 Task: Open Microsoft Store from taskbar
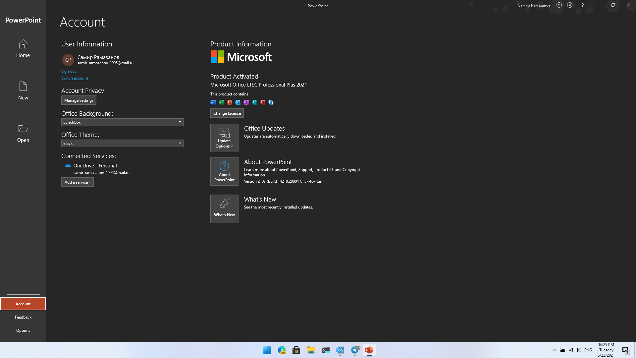(x=296, y=350)
